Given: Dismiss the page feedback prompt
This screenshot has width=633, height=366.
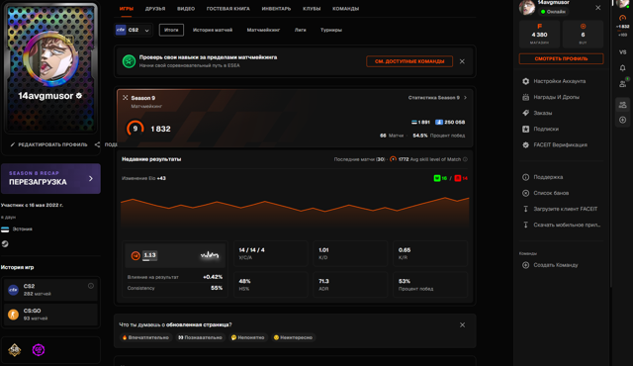Looking at the screenshot, I should (462, 324).
